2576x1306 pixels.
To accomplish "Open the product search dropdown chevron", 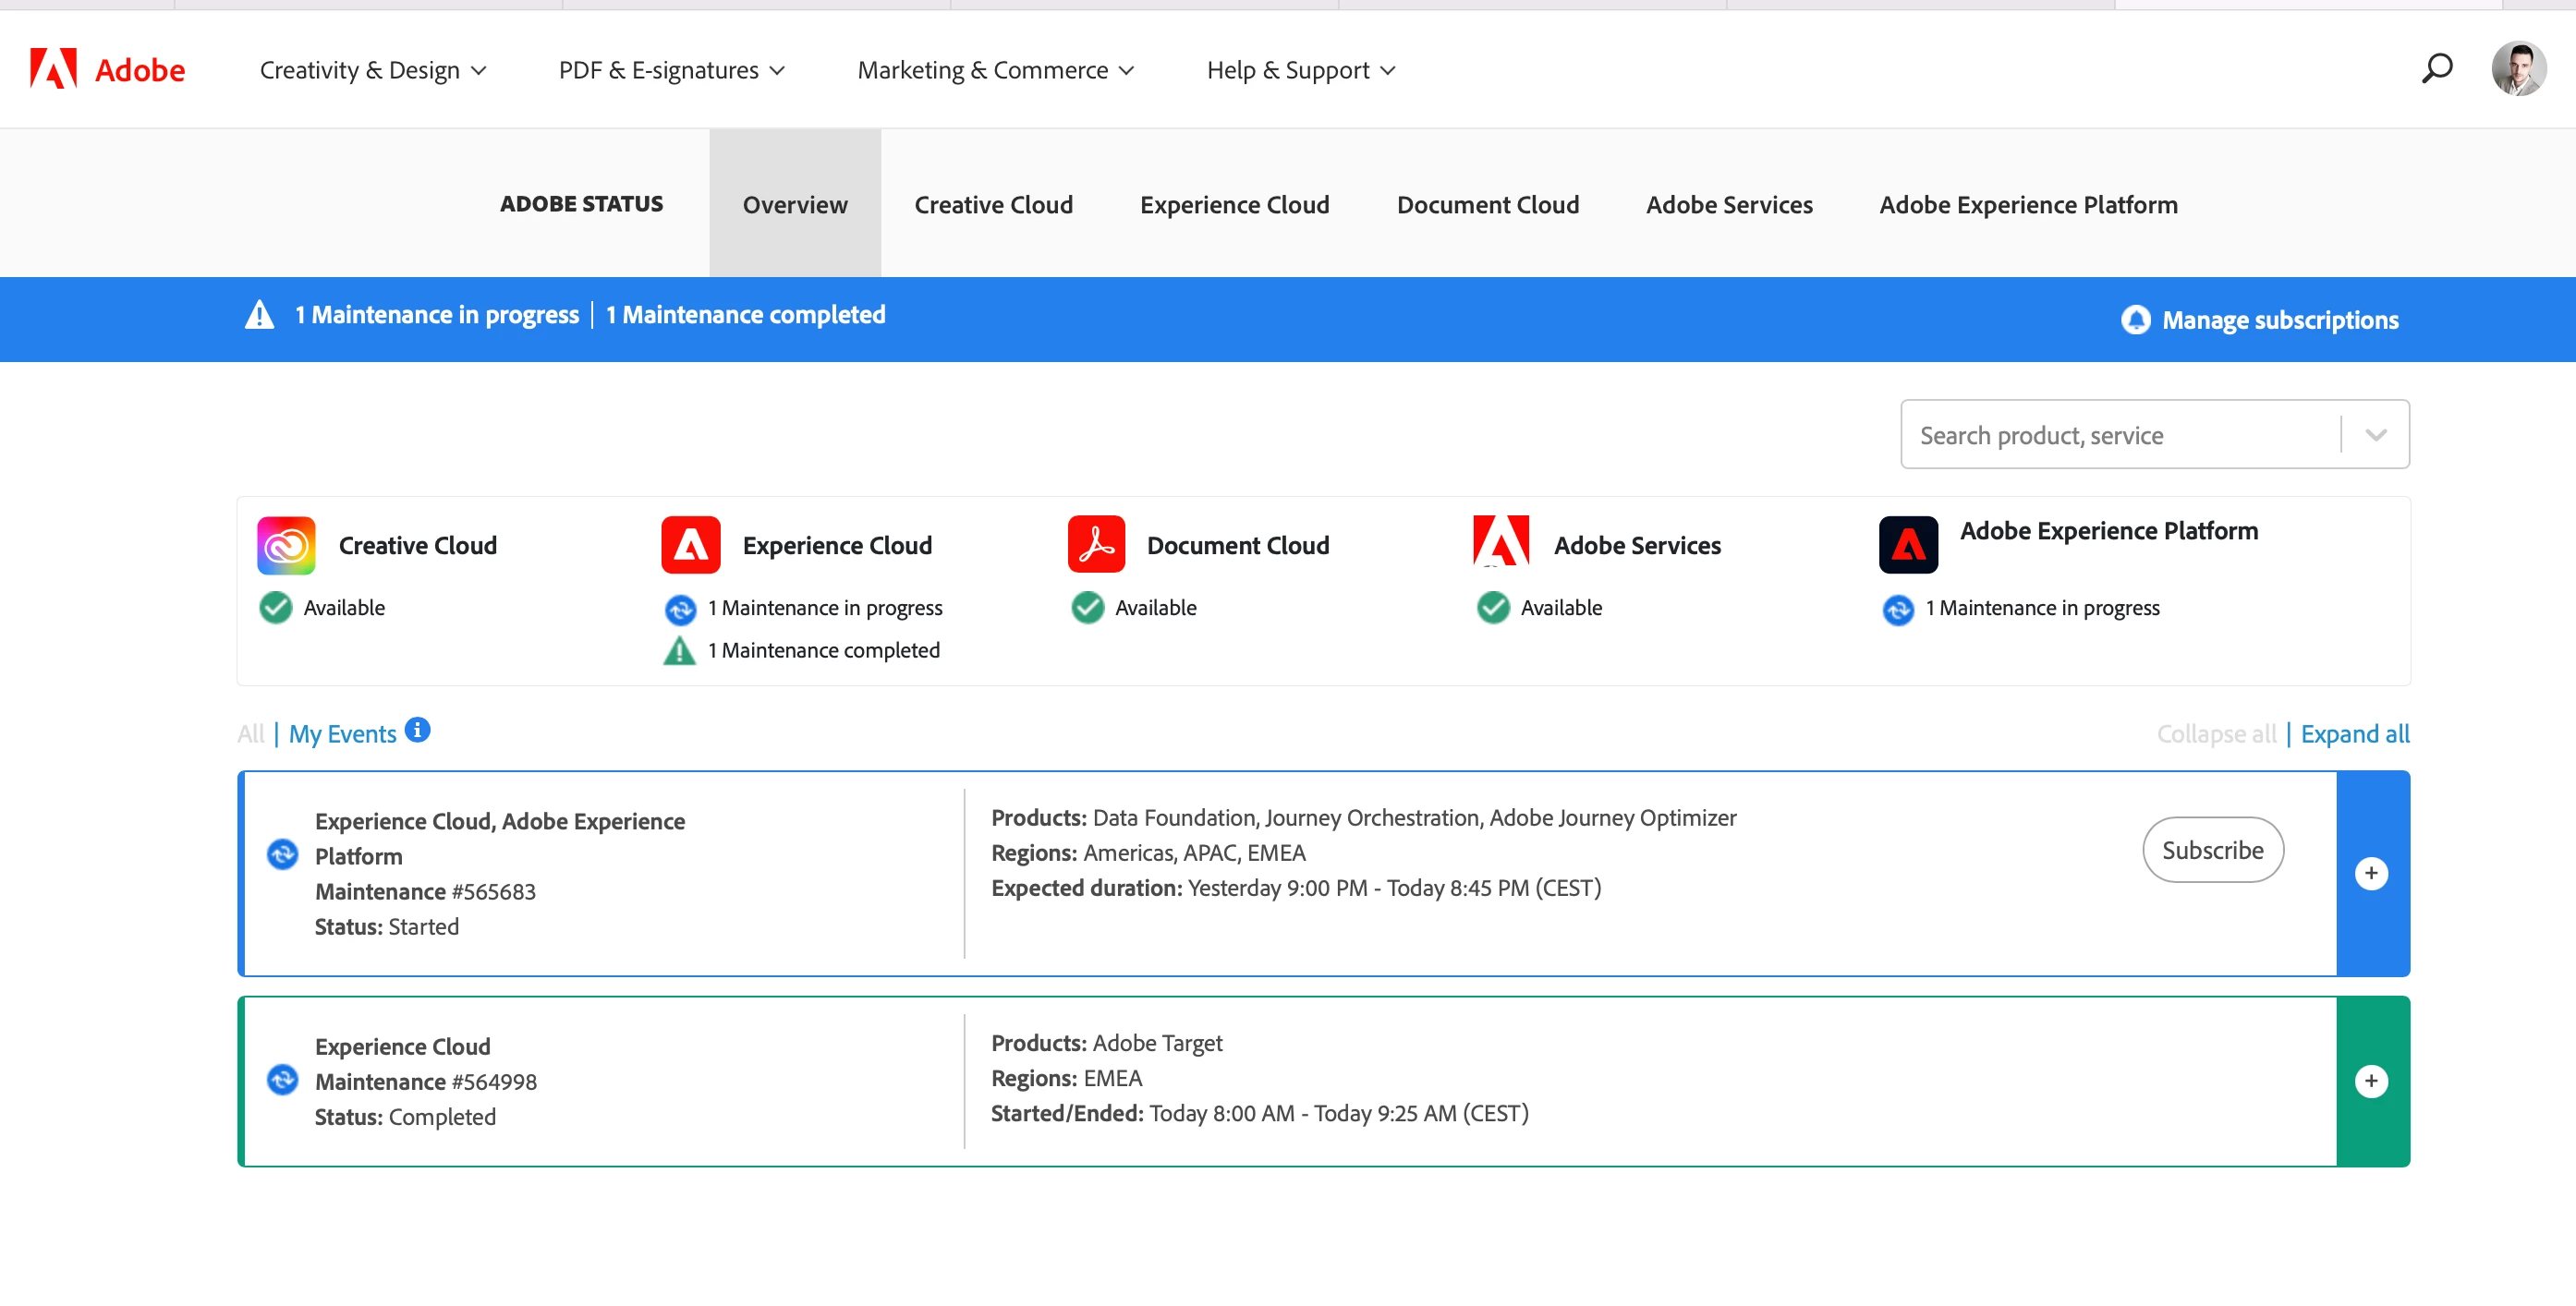I will [x=2376, y=435].
